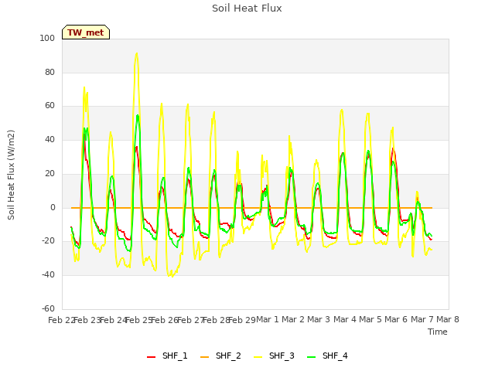Click the red SHF_1 legend color marker

(152, 357)
